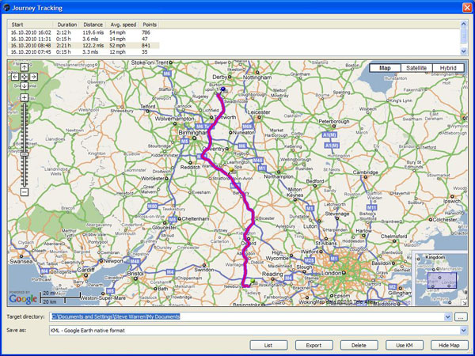The image size is (475, 356).
Task: Zoom out with the minus button
Action: [25, 192]
